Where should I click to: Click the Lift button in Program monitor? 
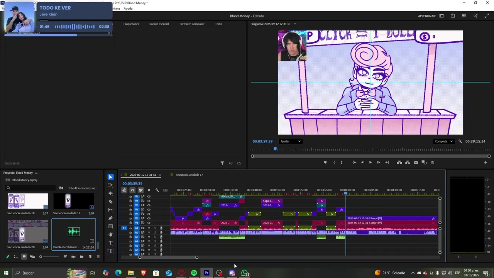click(x=399, y=163)
